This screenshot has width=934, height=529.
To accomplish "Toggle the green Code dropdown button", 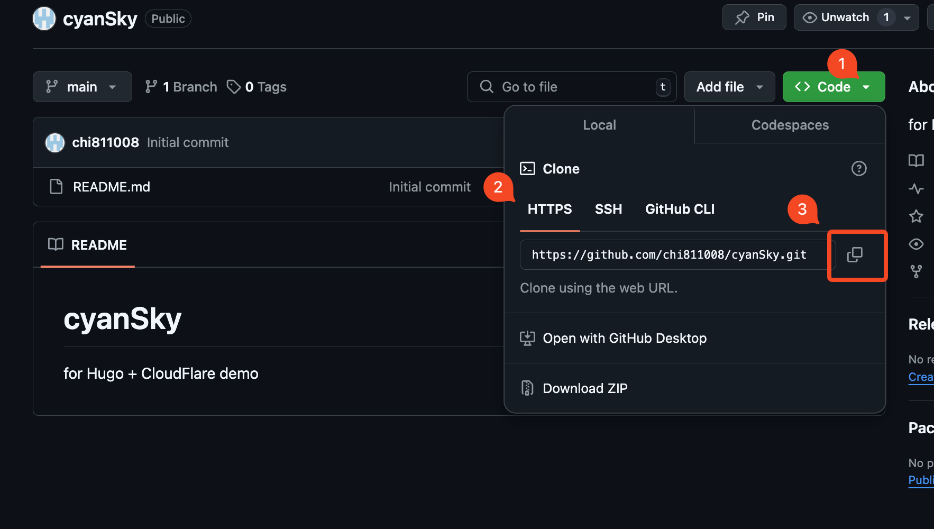I will (x=834, y=87).
